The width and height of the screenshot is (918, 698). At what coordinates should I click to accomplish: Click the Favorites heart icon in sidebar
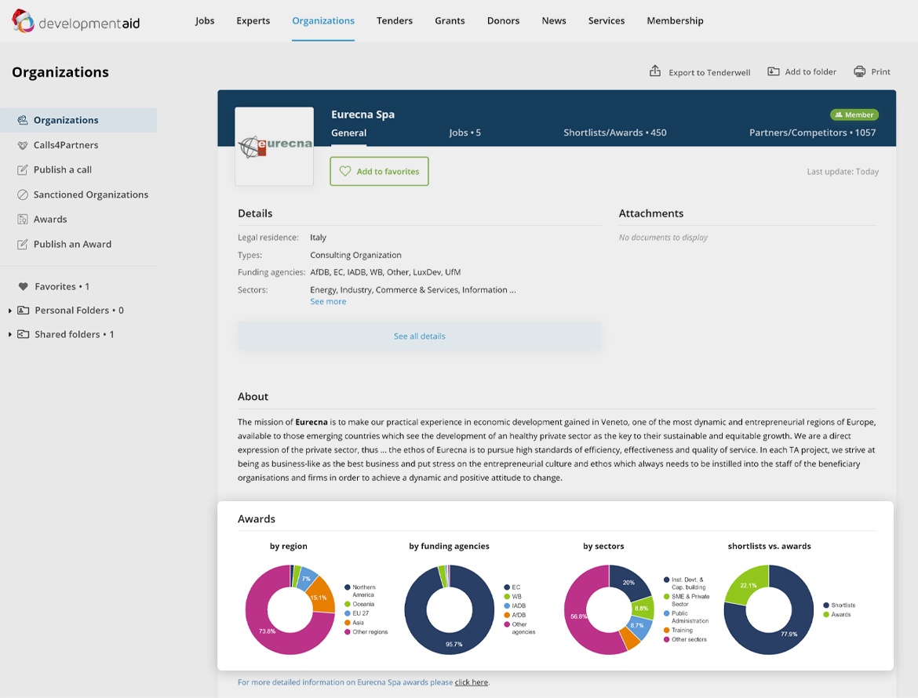tap(23, 287)
